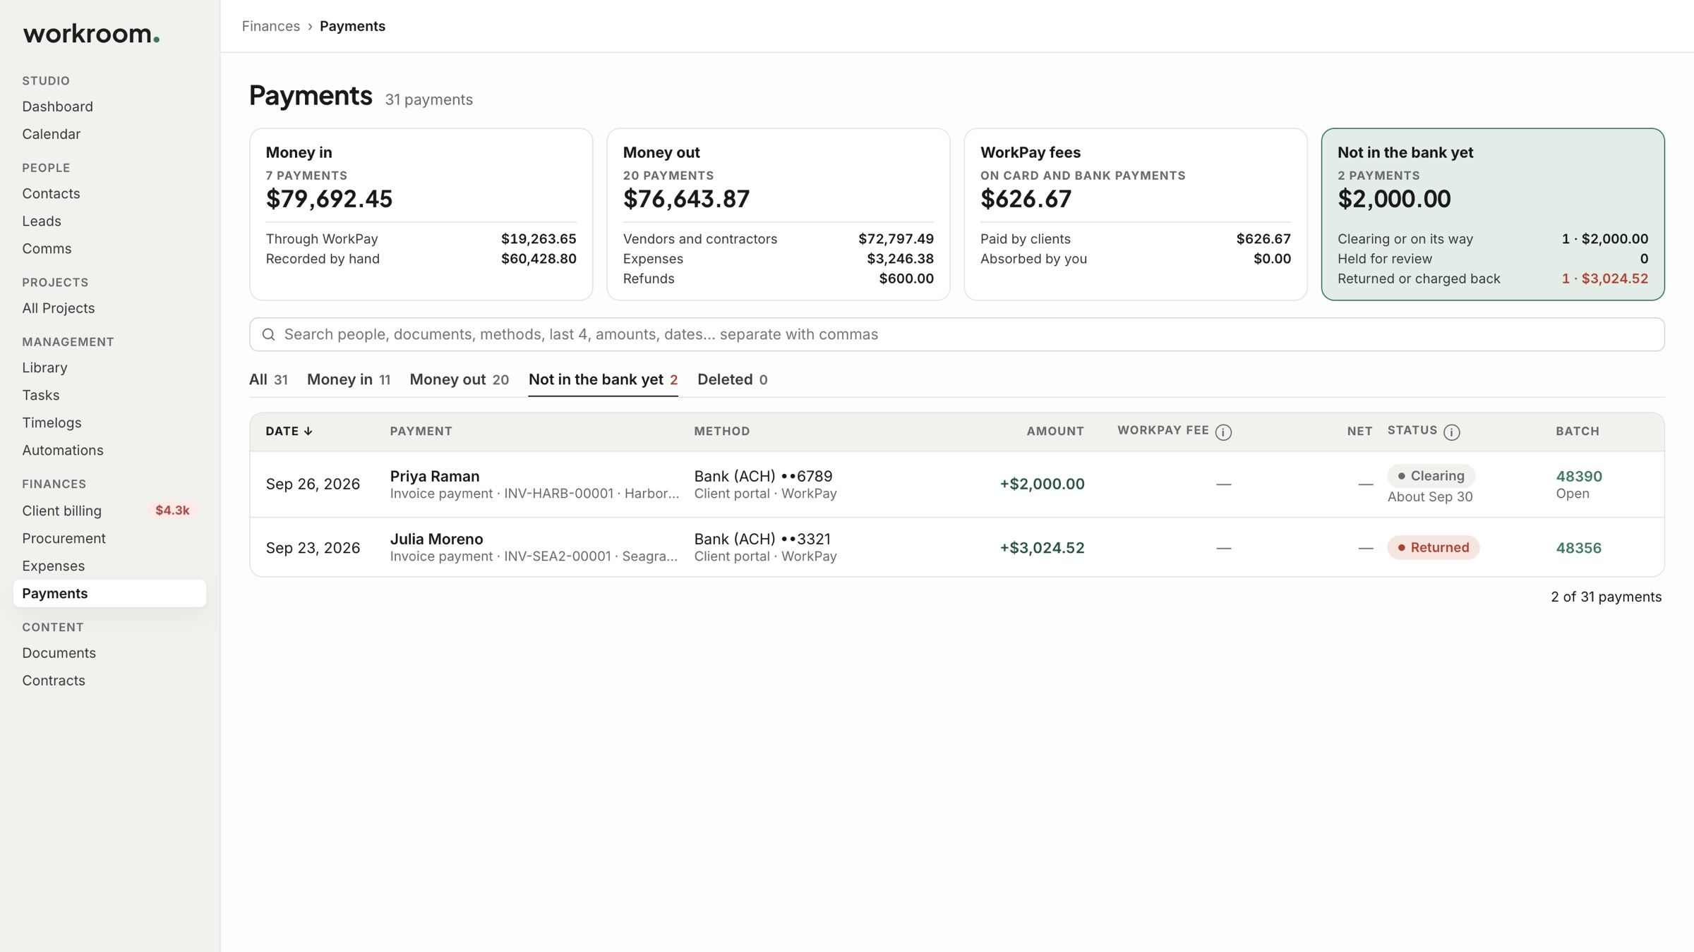
Task: Select the Money in summary card
Action: pyautogui.click(x=421, y=214)
